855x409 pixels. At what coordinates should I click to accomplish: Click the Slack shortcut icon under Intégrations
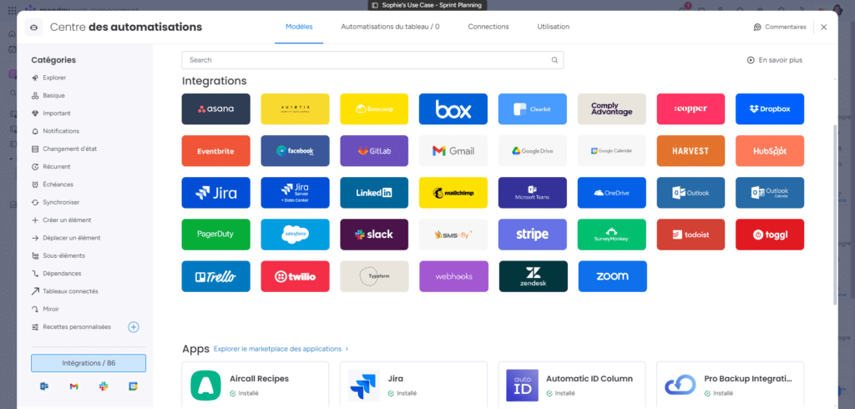coord(104,386)
